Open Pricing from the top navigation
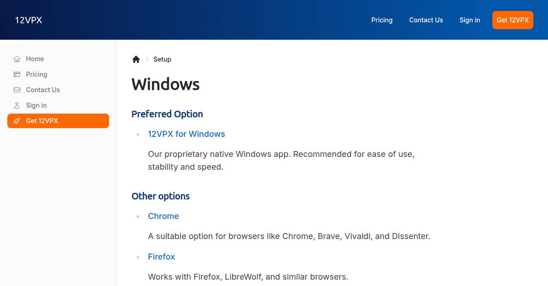Image resolution: width=548 pixels, height=286 pixels. [382, 20]
